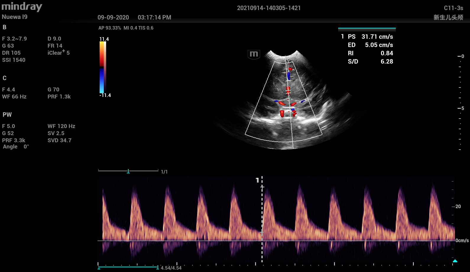This screenshot has height=272, width=470.
Task: Click the end diastolic caliper cross
Action: [262, 233]
